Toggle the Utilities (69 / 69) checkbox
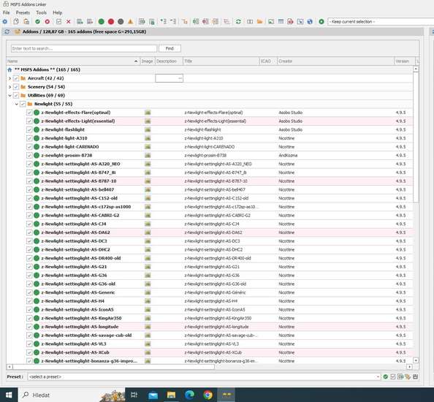Screen dimensions: 434x402 (16, 96)
